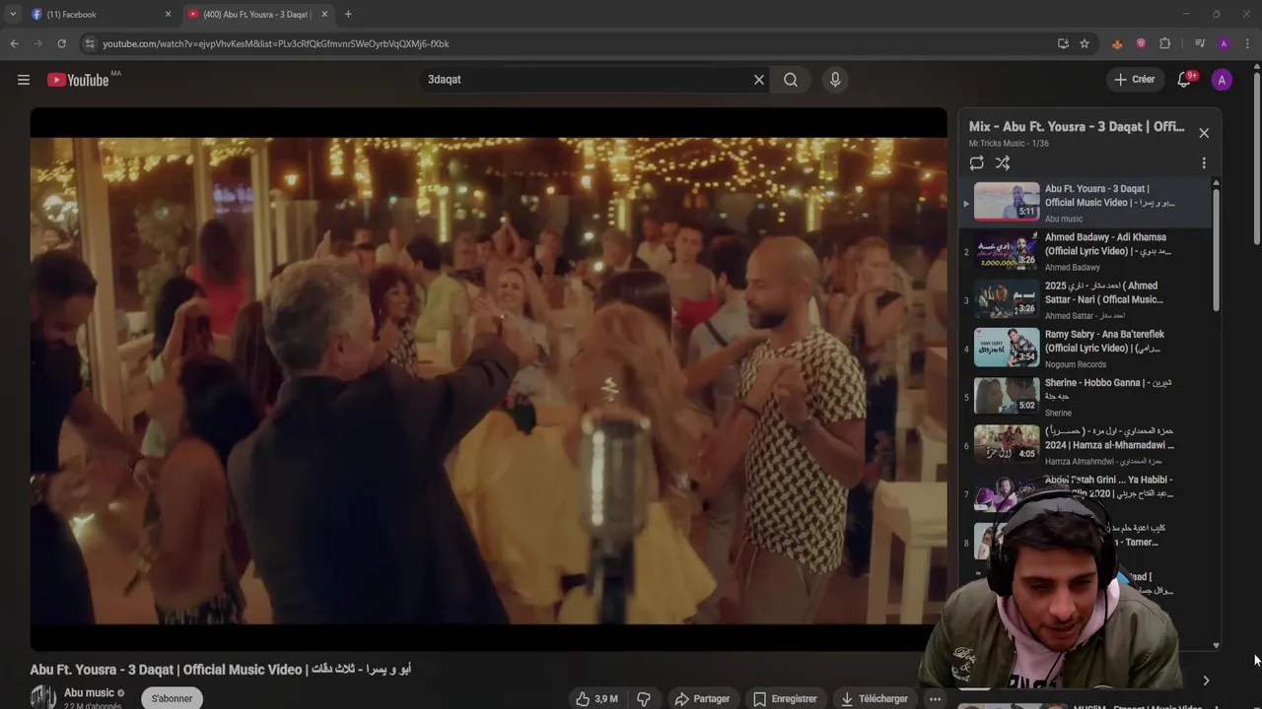
Task: Close the Abu Ft. Yousra YouTube tab
Action: coord(324,14)
